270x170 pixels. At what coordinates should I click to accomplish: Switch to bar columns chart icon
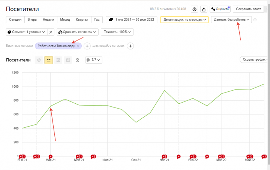[x=68, y=60]
